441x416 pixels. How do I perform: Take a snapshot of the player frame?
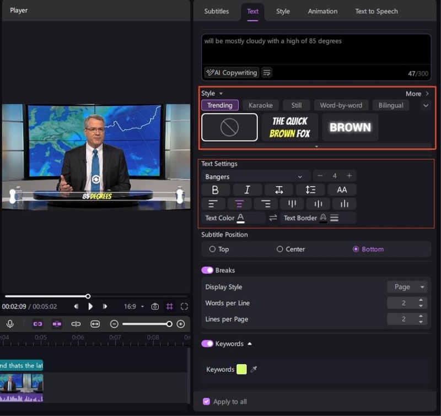click(x=155, y=306)
